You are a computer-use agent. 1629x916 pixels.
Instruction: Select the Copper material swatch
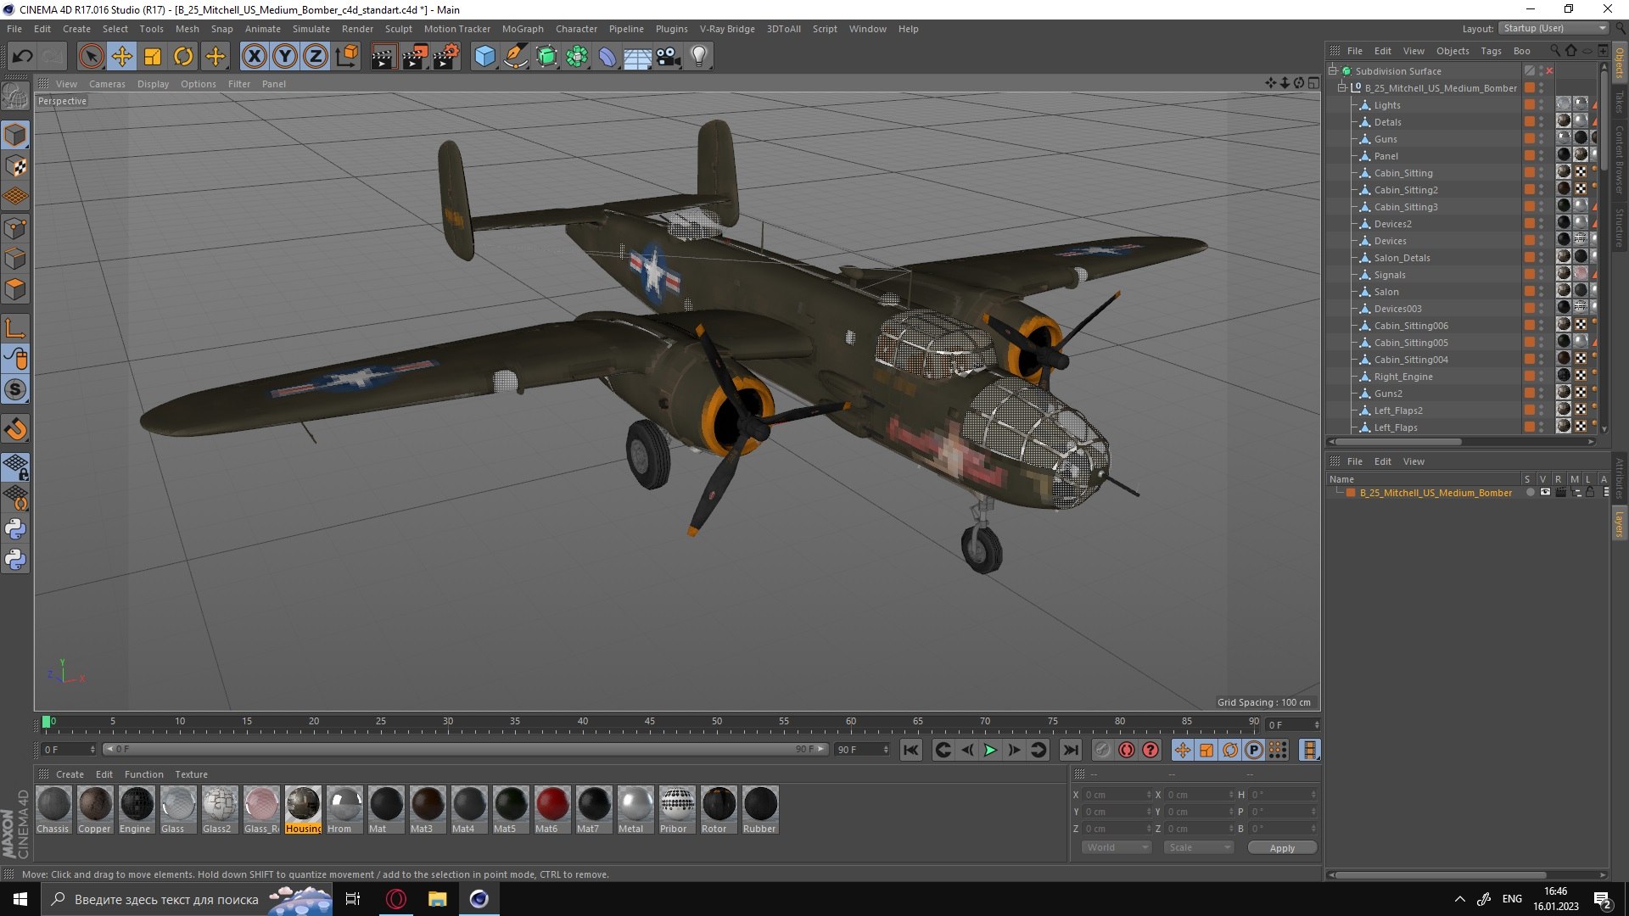[95, 810]
